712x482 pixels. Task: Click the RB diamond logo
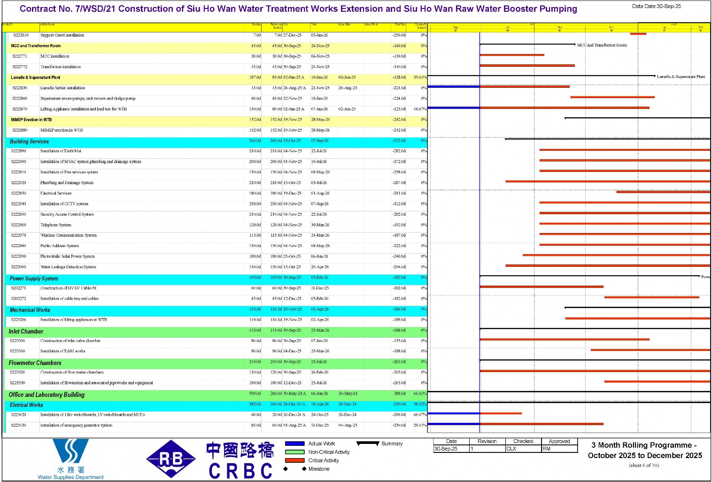pos(171,459)
